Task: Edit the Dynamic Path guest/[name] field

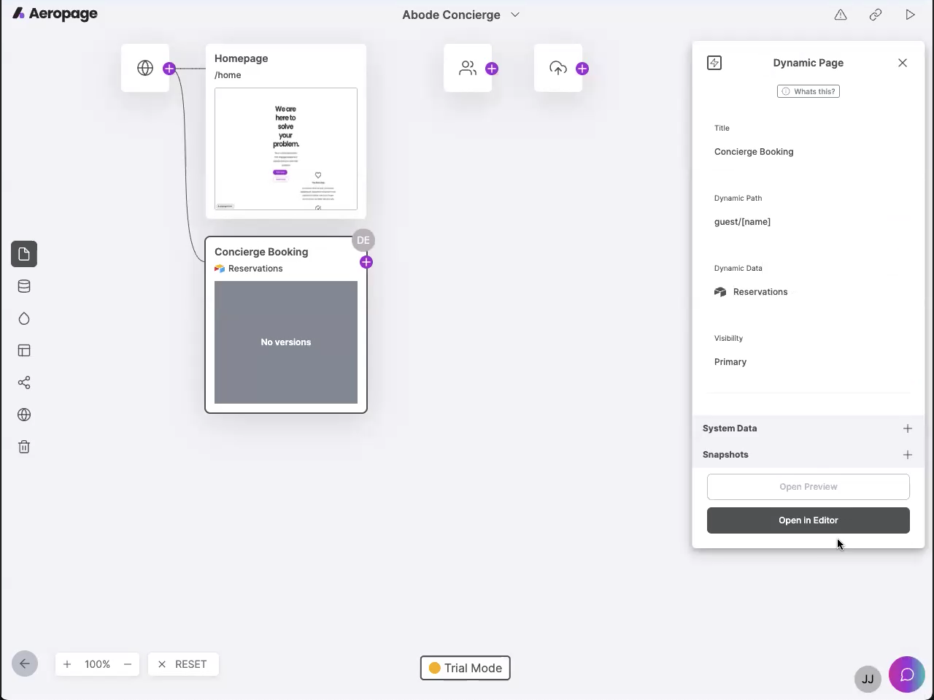Action: (x=808, y=222)
